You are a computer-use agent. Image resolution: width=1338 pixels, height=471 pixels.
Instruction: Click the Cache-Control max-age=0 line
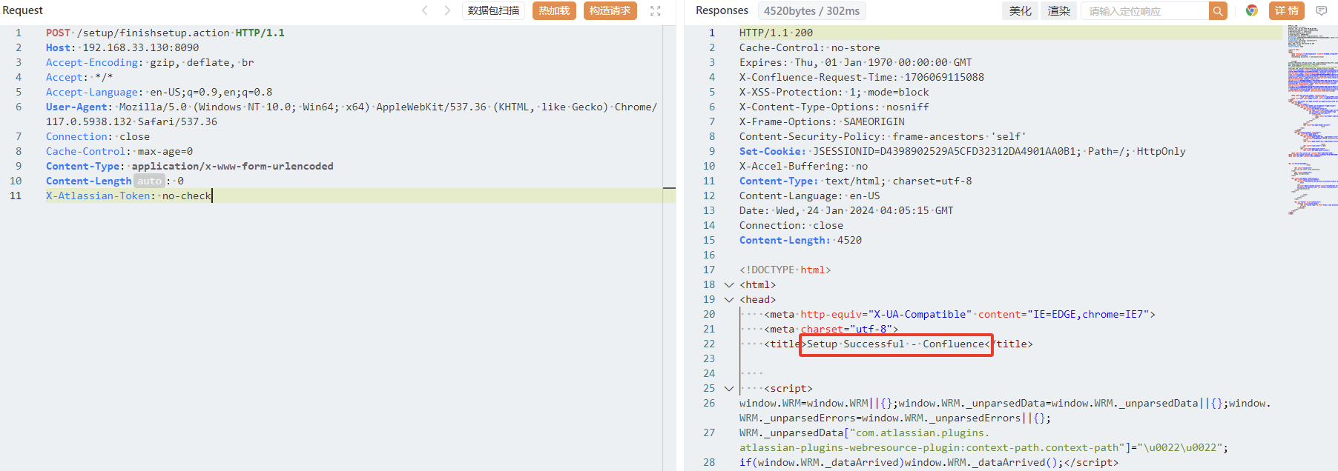tap(119, 151)
